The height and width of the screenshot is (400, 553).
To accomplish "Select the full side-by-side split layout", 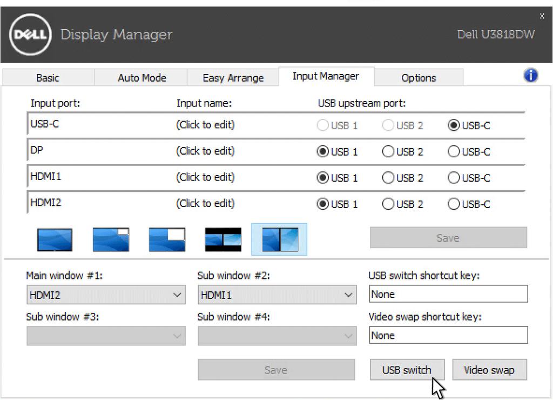I will pos(279,239).
